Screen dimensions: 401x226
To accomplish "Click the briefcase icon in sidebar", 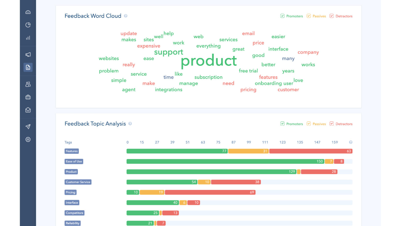I will coord(28,97).
